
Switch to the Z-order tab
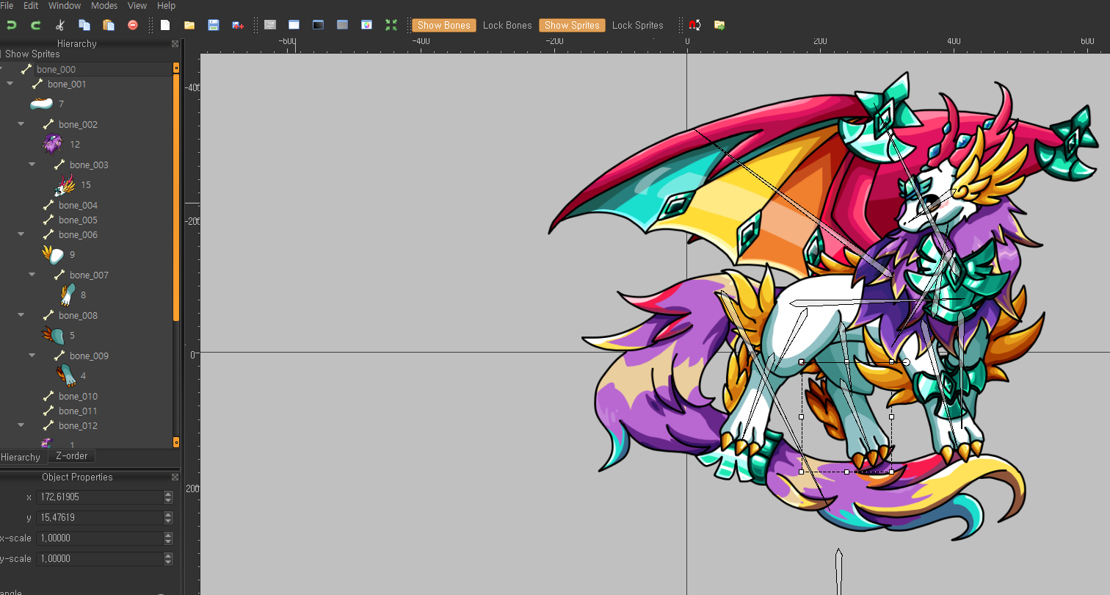point(71,456)
